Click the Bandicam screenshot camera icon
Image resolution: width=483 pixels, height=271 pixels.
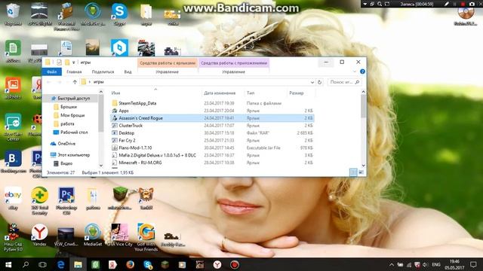(472, 4)
